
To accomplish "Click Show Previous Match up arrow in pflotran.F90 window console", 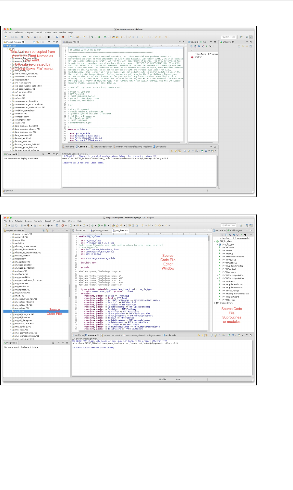I will coord(176,151).
